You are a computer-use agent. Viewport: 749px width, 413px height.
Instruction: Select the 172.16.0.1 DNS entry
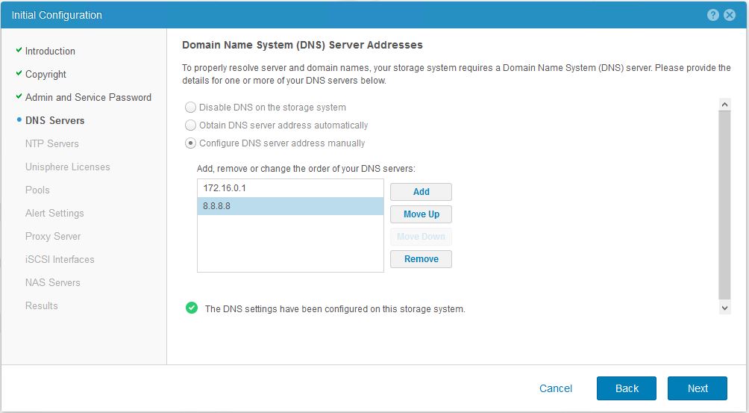click(x=290, y=188)
